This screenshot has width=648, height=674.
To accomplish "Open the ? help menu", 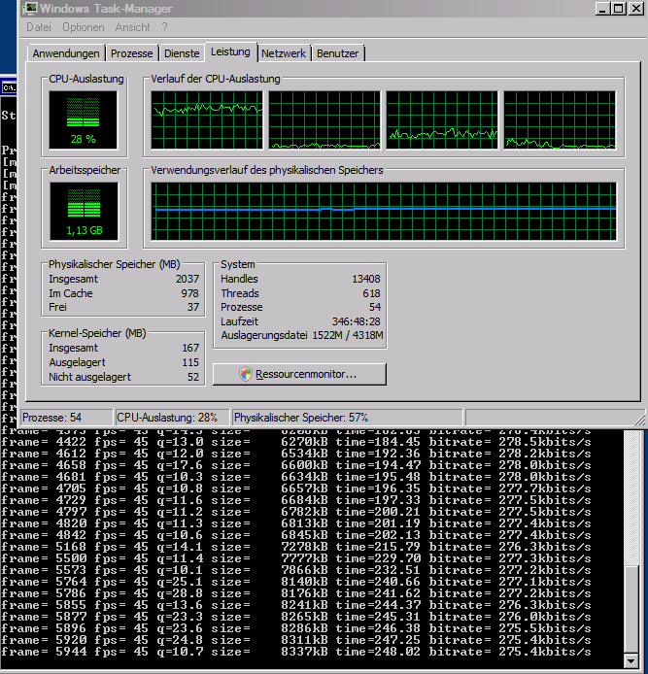I will pyautogui.click(x=164, y=27).
